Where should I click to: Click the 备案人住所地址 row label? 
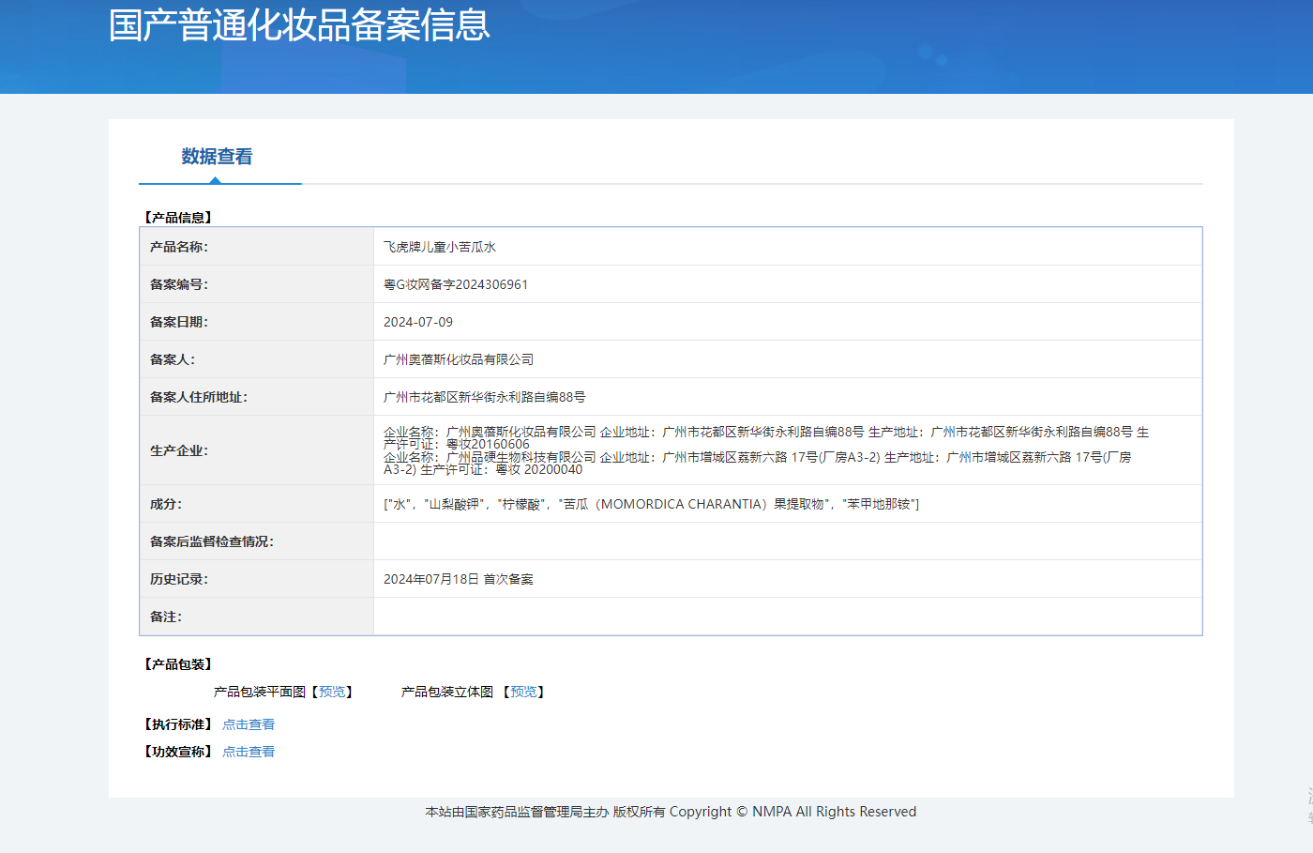[199, 397]
